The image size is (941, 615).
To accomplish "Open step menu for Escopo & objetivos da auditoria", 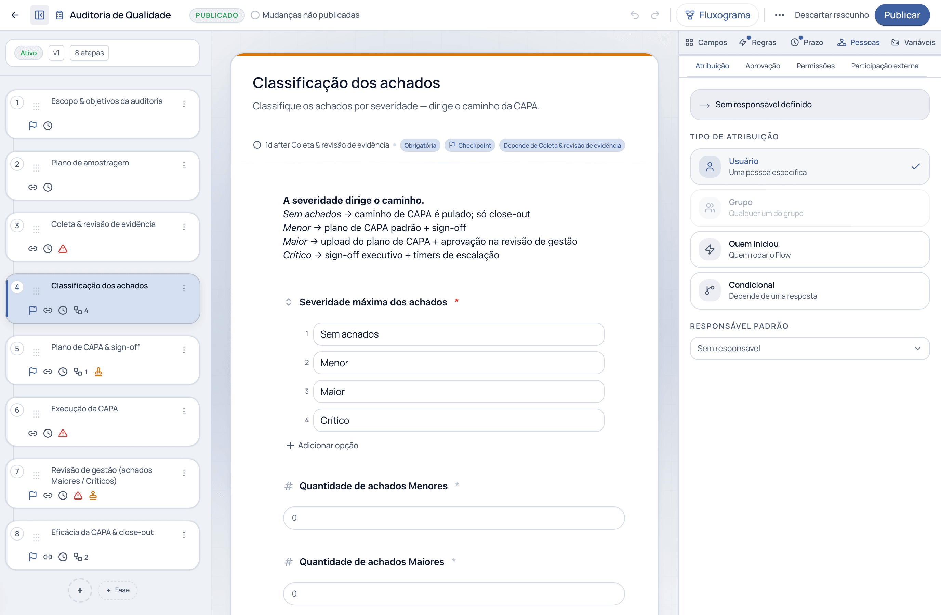I will click(x=184, y=104).
